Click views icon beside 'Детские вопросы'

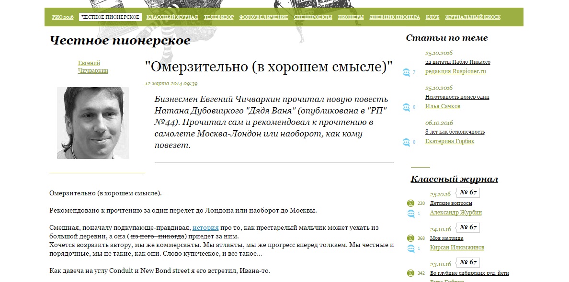tap(410, 203)
